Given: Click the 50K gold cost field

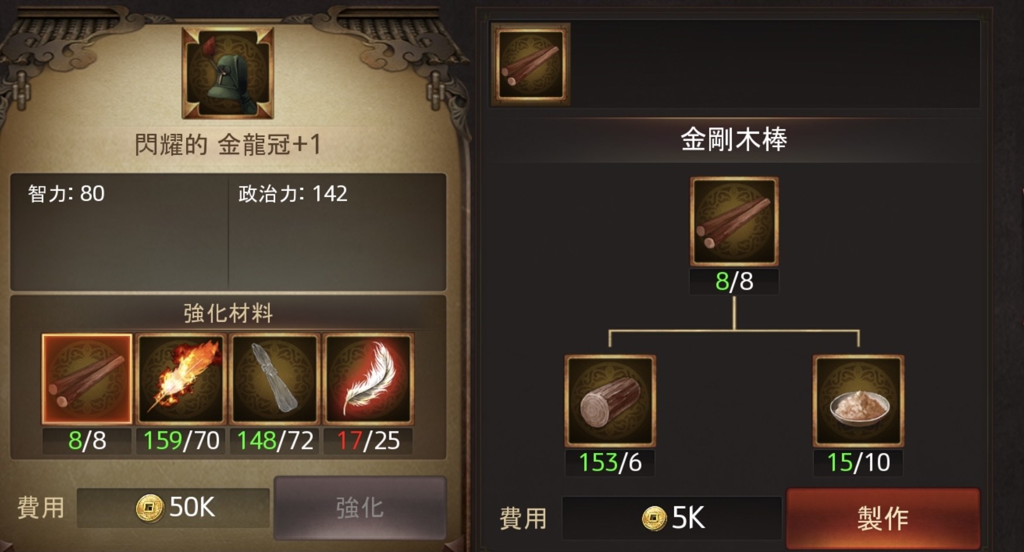Looking at the screenshot, I should click(x=173, y=507).
